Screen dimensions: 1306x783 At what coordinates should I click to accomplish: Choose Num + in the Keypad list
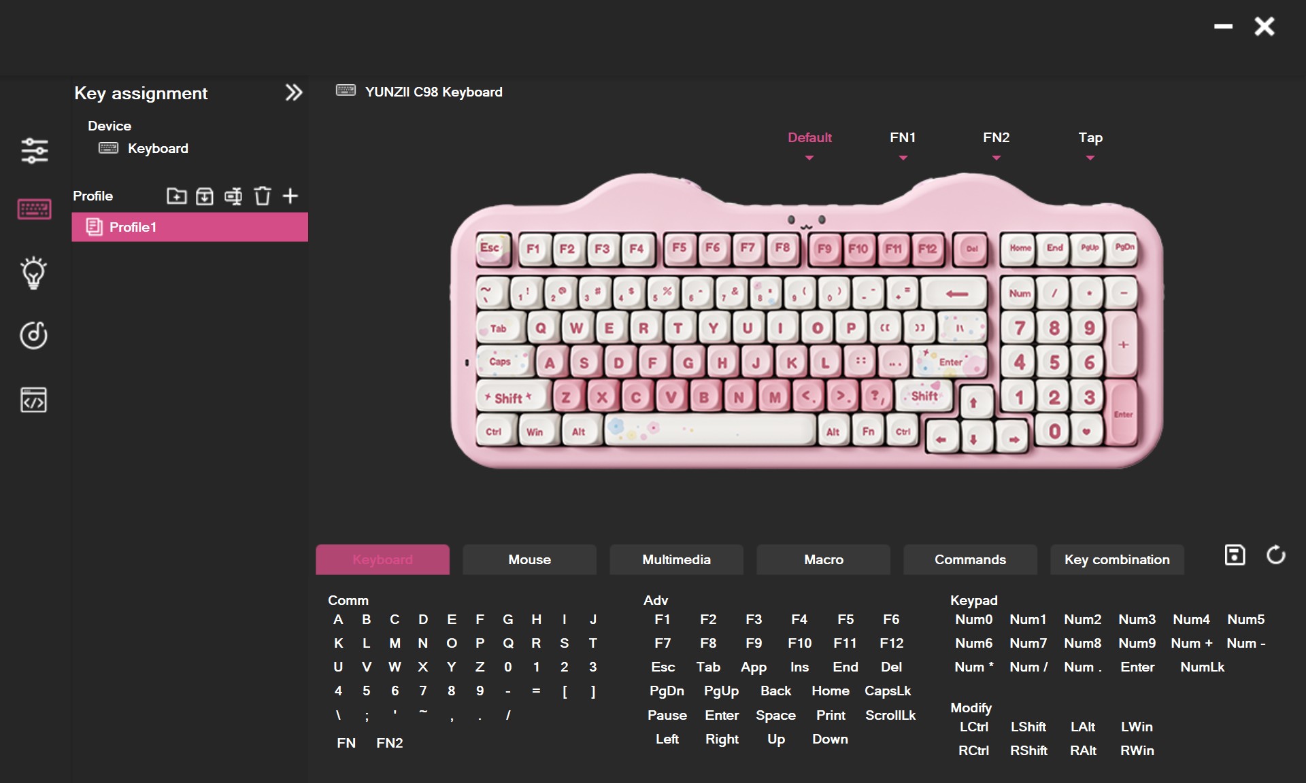pyautogui.click(x=1192, y=643)
